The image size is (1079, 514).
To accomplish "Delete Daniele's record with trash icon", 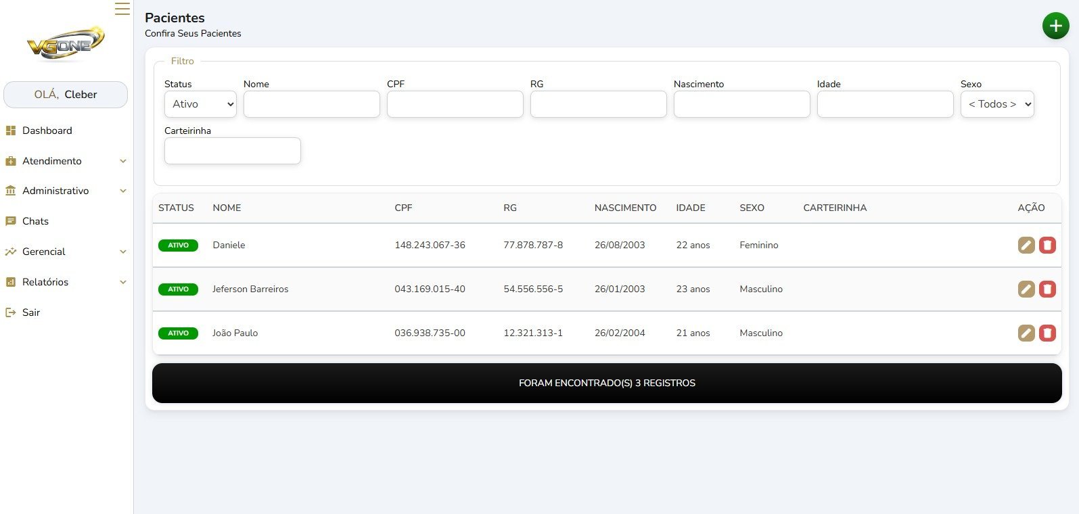I will point(1047,245).
